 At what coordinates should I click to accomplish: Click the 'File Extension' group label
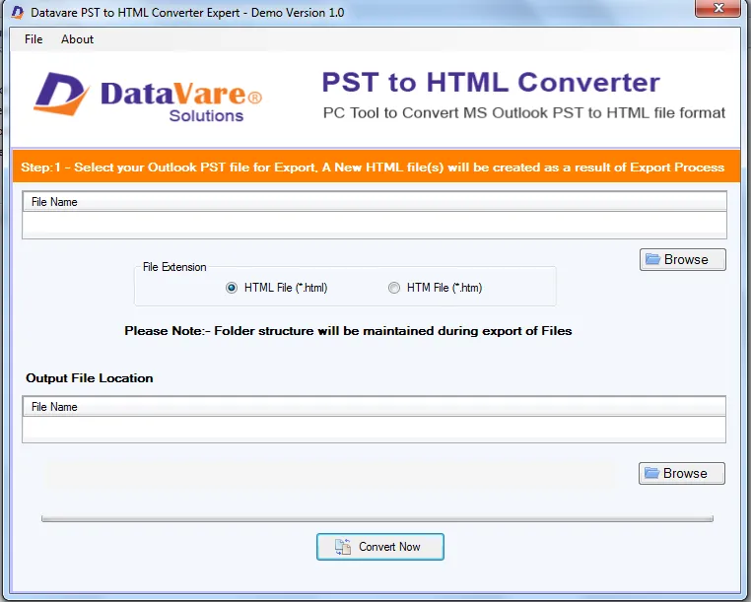(174, 267)
